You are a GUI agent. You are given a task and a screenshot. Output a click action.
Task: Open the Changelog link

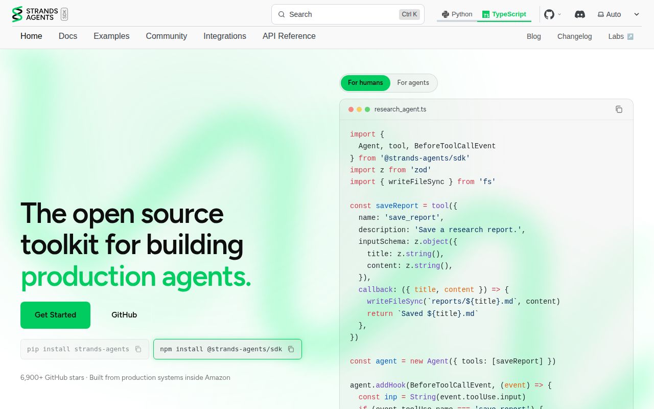pos(575,36)
